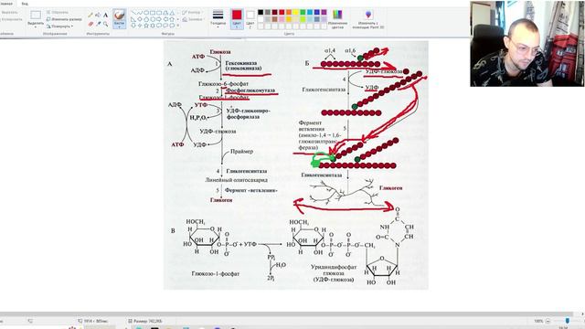This screenshot has height=329, width=585.
Task: Select Color 2 background button
Action: click(250, 19)
